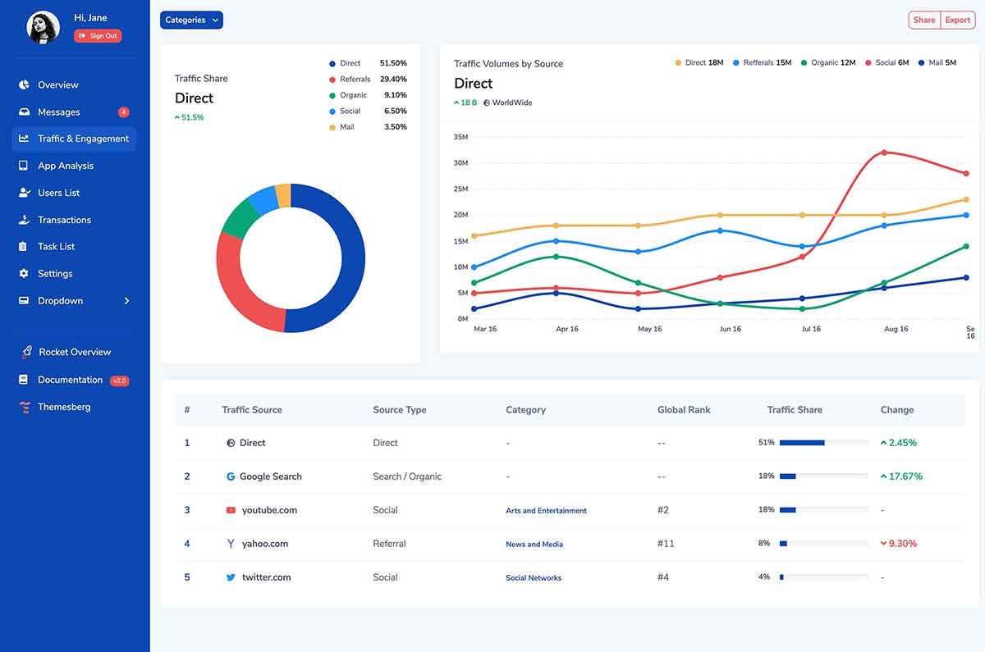Click the Rocket Overview rocket icon
985x652 pixels.
(26, 352)
